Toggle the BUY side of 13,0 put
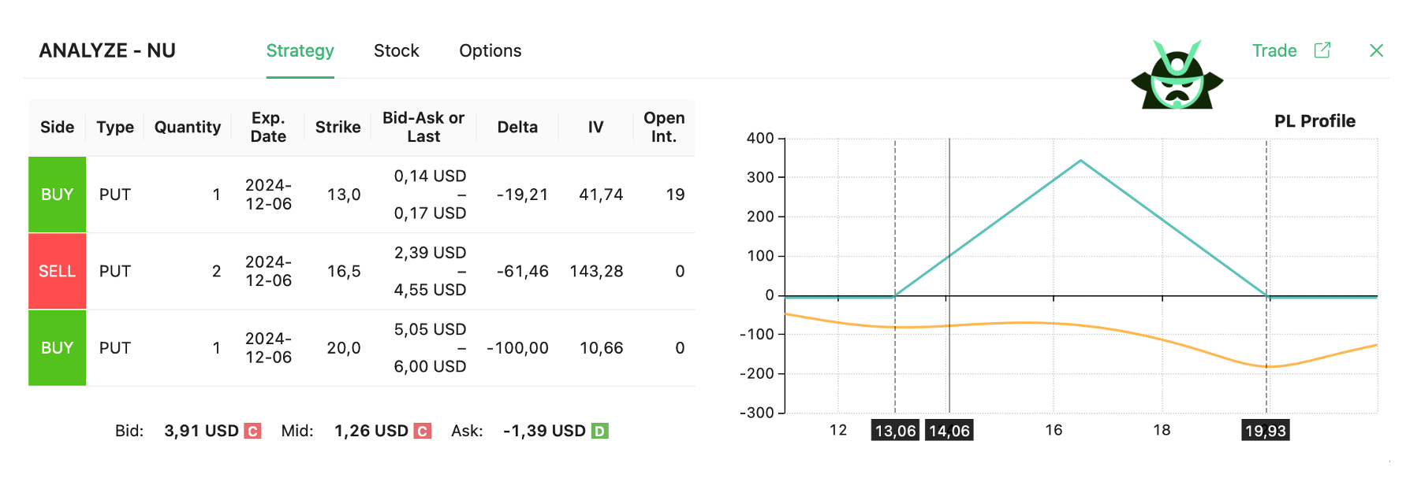 58,195
